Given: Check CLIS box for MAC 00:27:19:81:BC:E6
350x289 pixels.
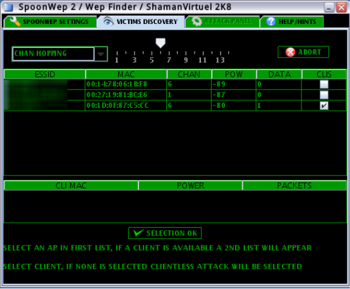Looking at the screenshot, I should click(x=324, y=95).
